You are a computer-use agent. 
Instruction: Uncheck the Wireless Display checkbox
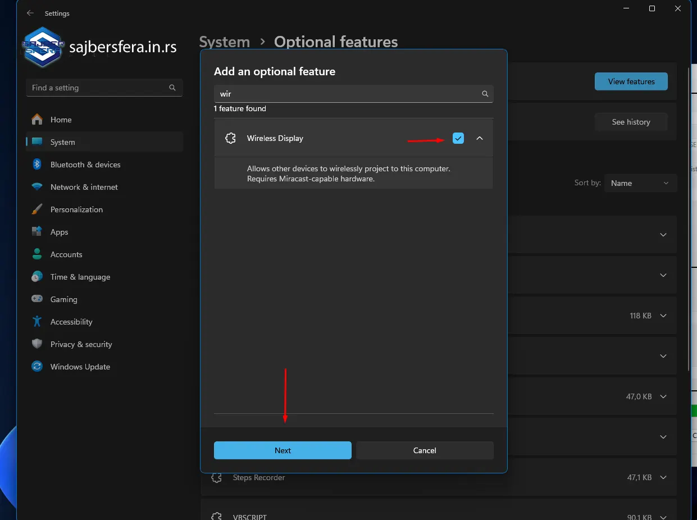458,138
